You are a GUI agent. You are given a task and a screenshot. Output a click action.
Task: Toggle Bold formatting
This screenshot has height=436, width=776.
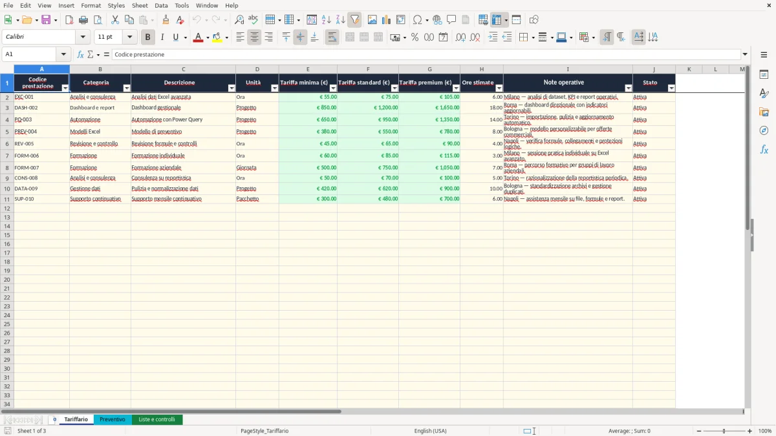pyautogui.click(x=147, y=37)
